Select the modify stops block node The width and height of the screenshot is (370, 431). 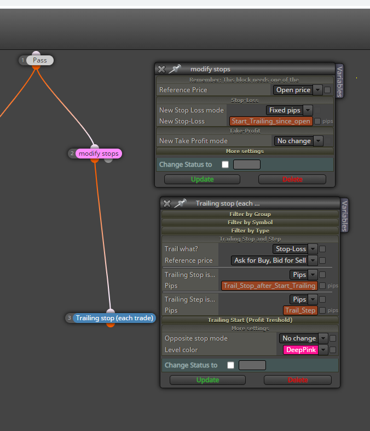99,154
